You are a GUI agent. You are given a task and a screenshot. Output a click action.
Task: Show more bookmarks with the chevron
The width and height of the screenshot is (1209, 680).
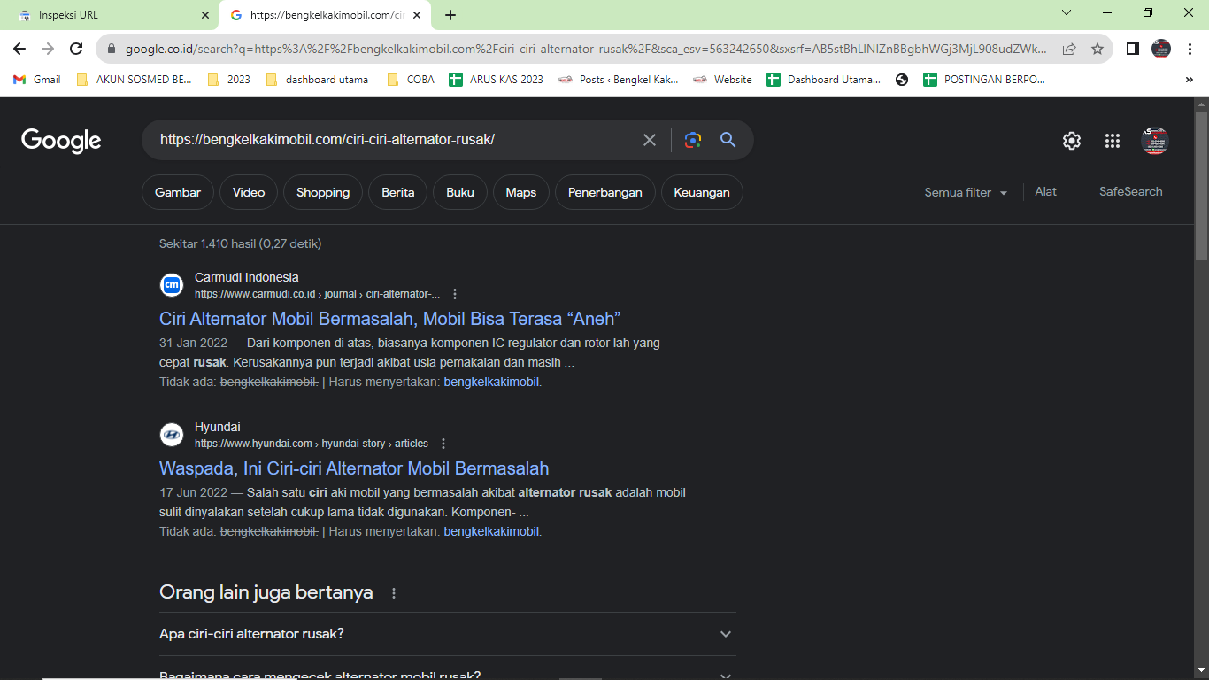[x=1189, y=80]
